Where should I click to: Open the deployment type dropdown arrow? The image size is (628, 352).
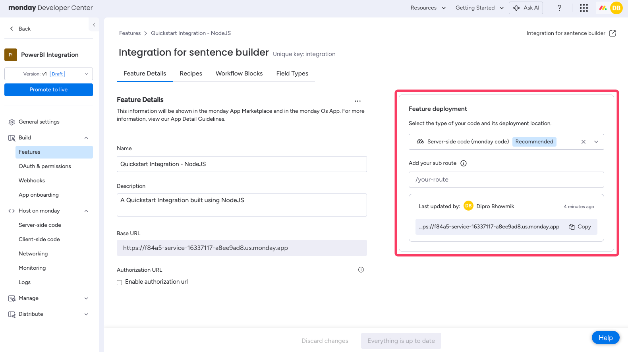pos(596,142)
